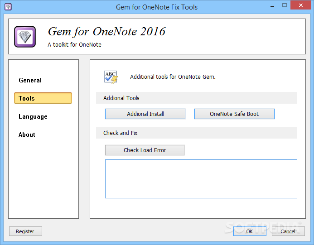Maximize the Fix Tools window
The width and height of the screenshot is (314, 245).
click(x=285, y=5)
